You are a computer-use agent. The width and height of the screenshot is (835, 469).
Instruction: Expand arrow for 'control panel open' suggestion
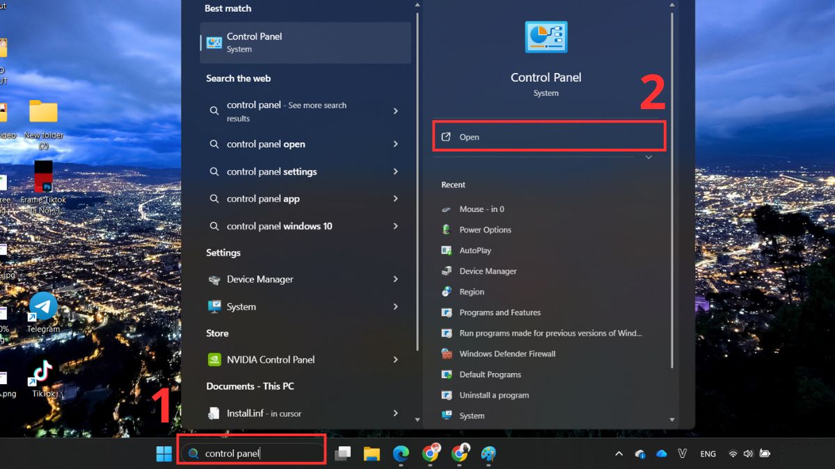point(396,144)
